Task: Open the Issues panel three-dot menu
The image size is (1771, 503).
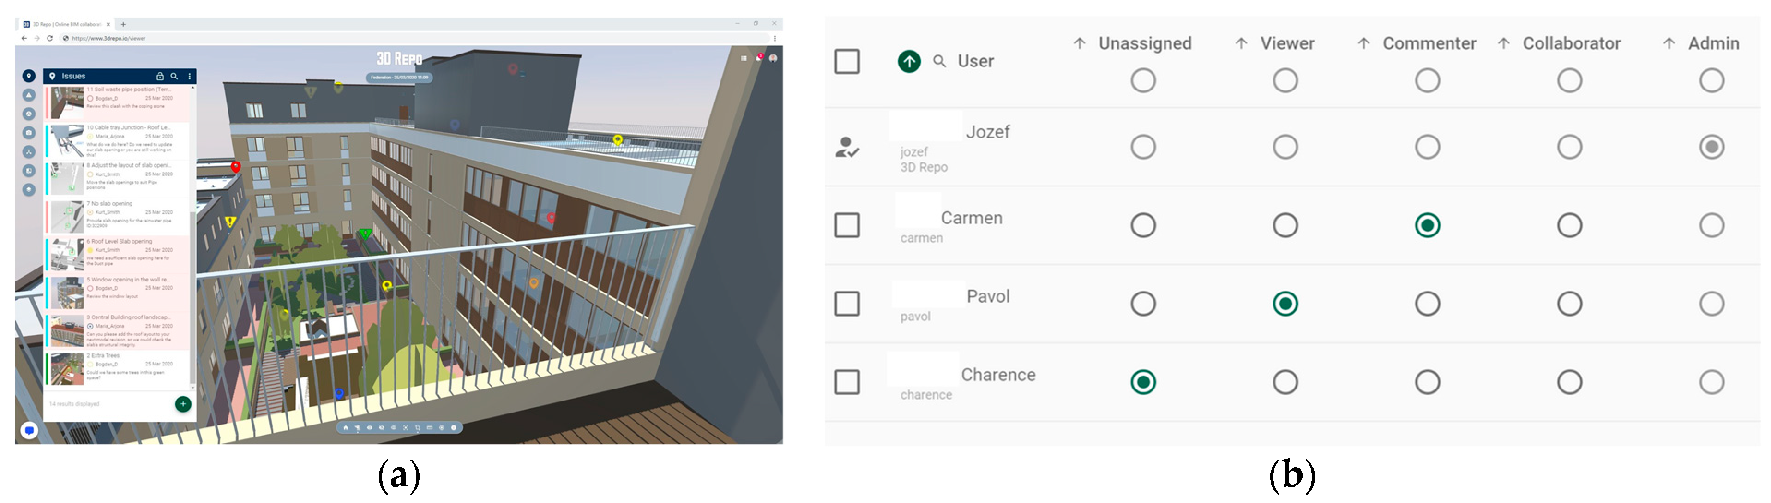Action: [x=190, y=76]
